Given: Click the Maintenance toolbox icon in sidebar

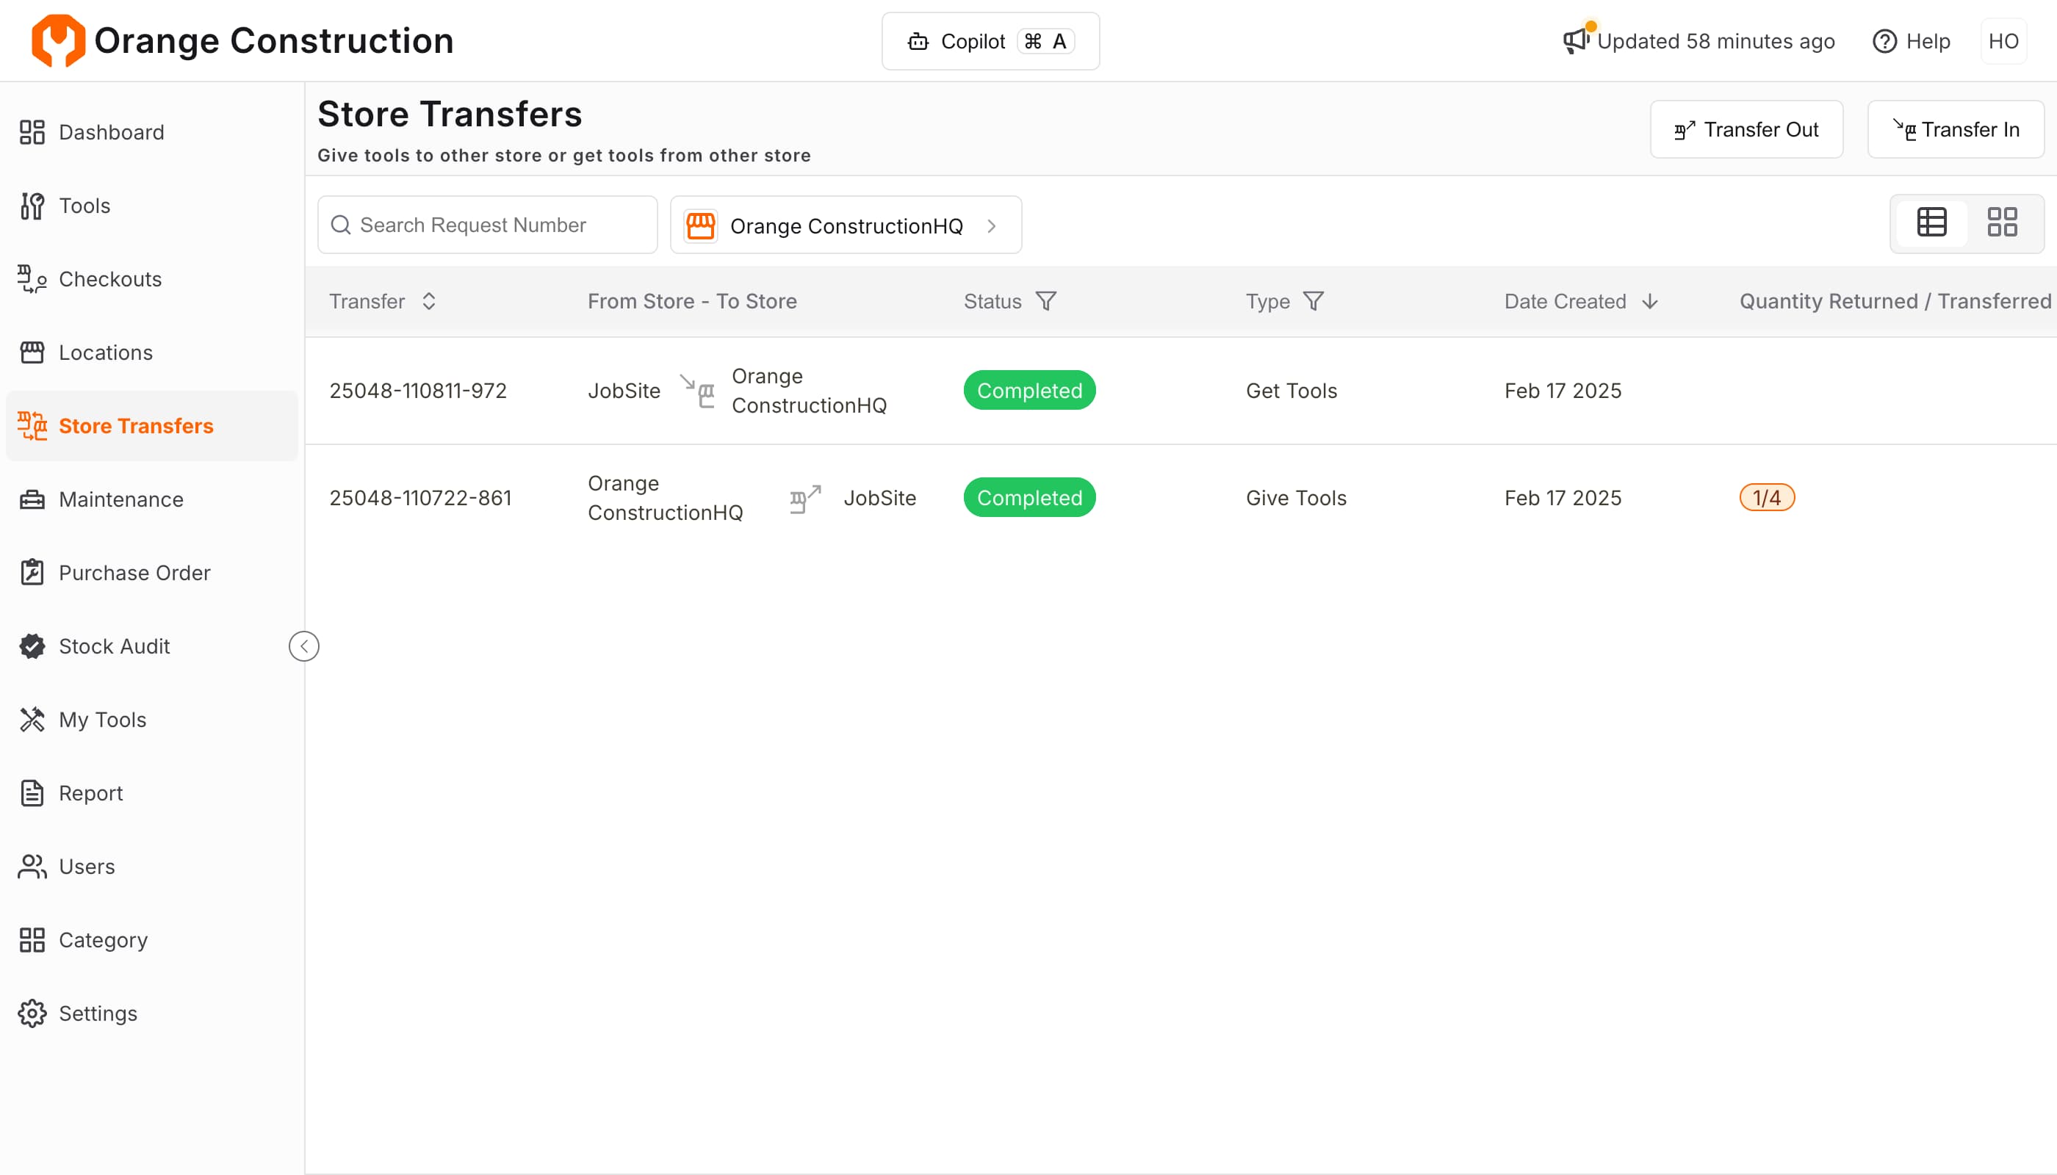Looking at the screenshot, I should pyautogui.click(x=32, y=499).
